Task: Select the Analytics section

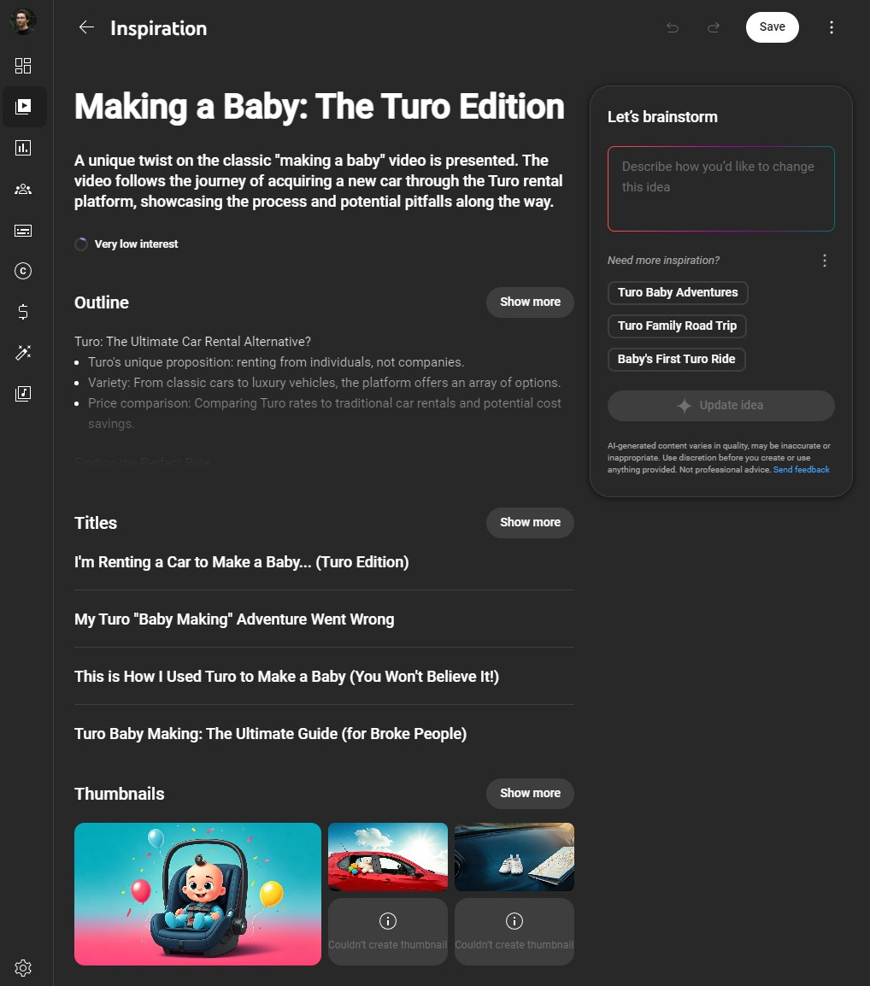Action: pyautogui.click(x=23, y=148)
